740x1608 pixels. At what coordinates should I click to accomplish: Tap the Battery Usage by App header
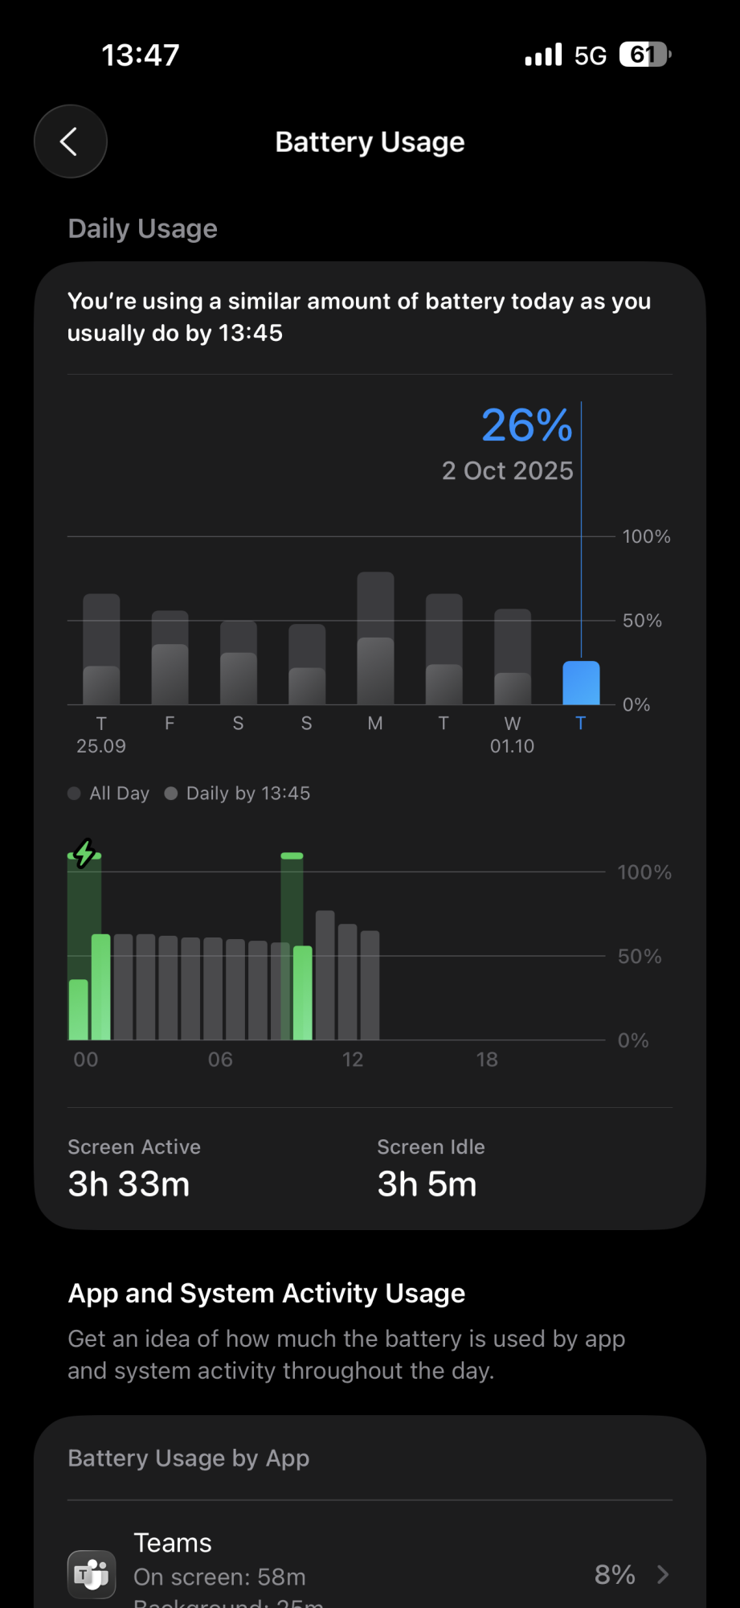[189, 1458]
